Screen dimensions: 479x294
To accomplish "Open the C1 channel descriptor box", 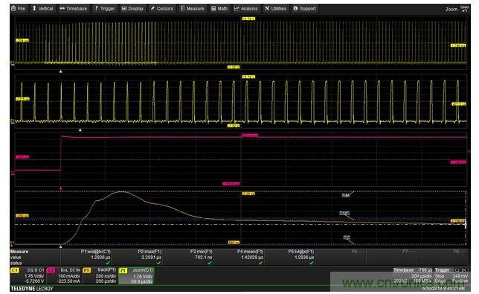I will coord(28,275).
